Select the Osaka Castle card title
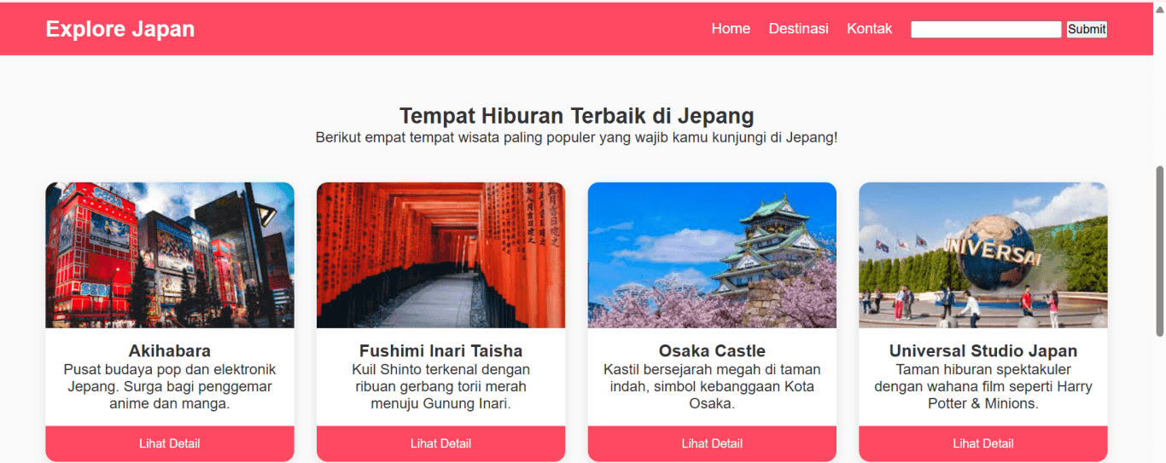 tap(712, 351)
